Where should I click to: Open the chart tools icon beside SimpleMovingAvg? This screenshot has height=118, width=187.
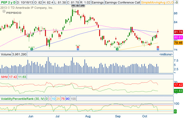pos(176,2)
